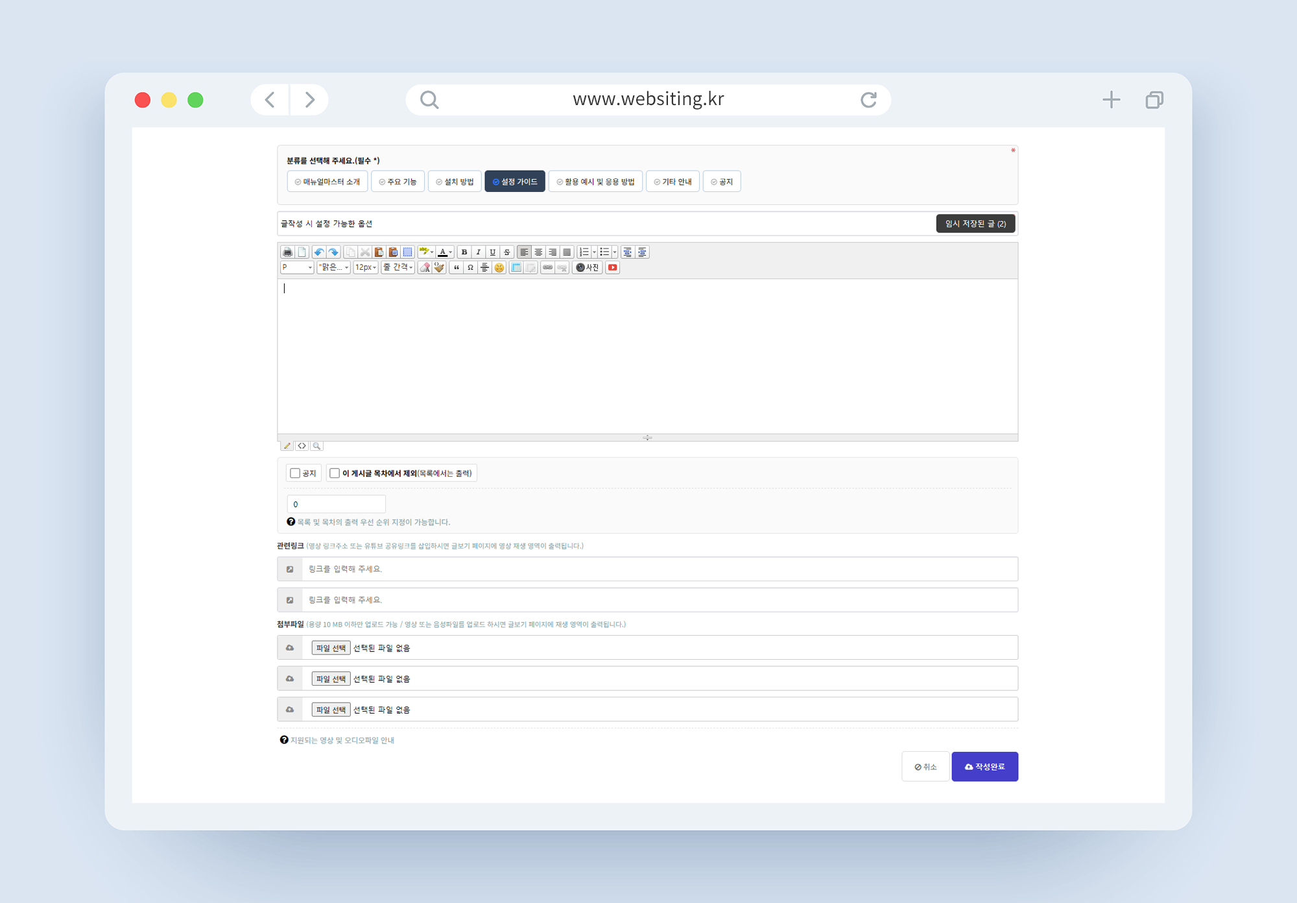Select the 설치 방법 category option

(455, 182)
